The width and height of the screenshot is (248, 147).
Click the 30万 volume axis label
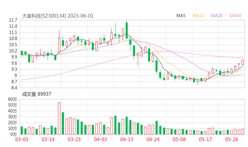click(x=12, y=117)
